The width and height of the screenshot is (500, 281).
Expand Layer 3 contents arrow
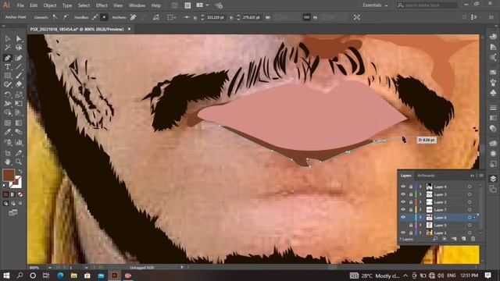(420, 194)
